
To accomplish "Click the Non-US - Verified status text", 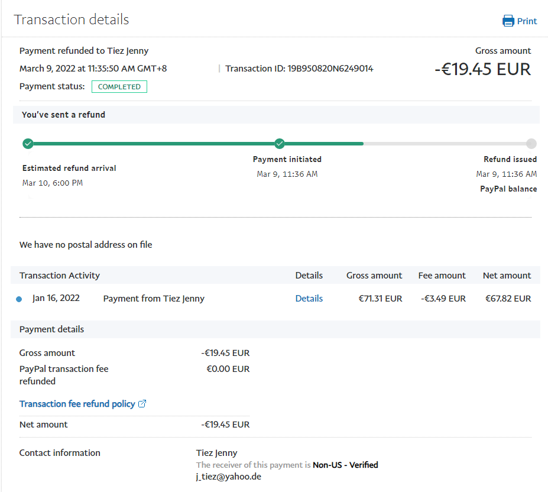I will [x=345, y=465].
